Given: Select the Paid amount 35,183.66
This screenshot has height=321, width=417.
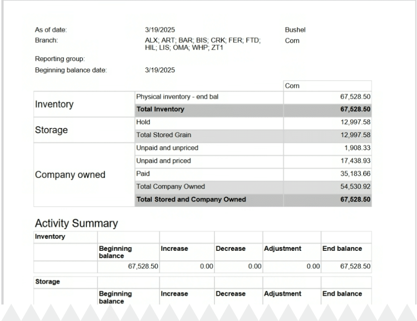Looking at the screenshot, I should click(355, 174).
